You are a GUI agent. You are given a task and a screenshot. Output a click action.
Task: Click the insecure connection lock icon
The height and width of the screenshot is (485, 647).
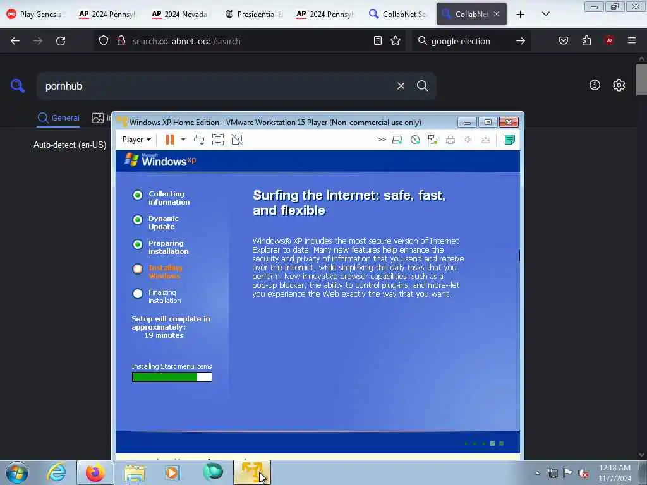[x=121, y=41]
